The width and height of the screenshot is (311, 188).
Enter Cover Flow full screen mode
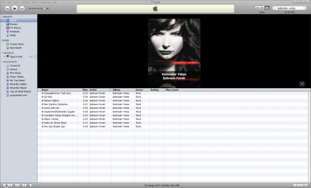click(302, 84)
